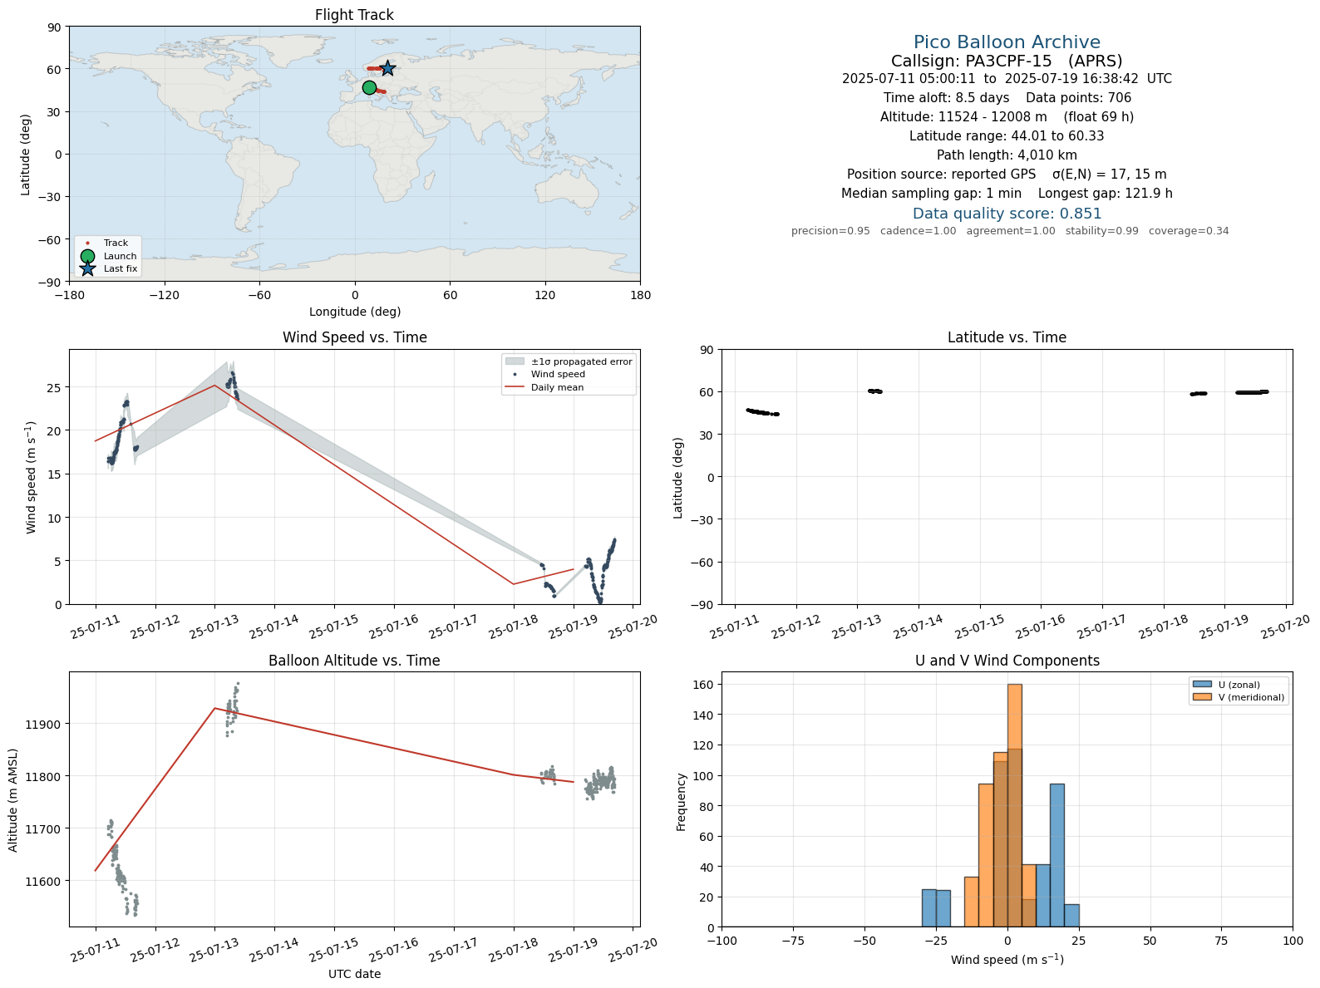The height and width of the screenshot is (988, 1320).
Task: Click the Wind Speed plot's vertical axis label
Action: pyautogui.click(x=32, y=477)
